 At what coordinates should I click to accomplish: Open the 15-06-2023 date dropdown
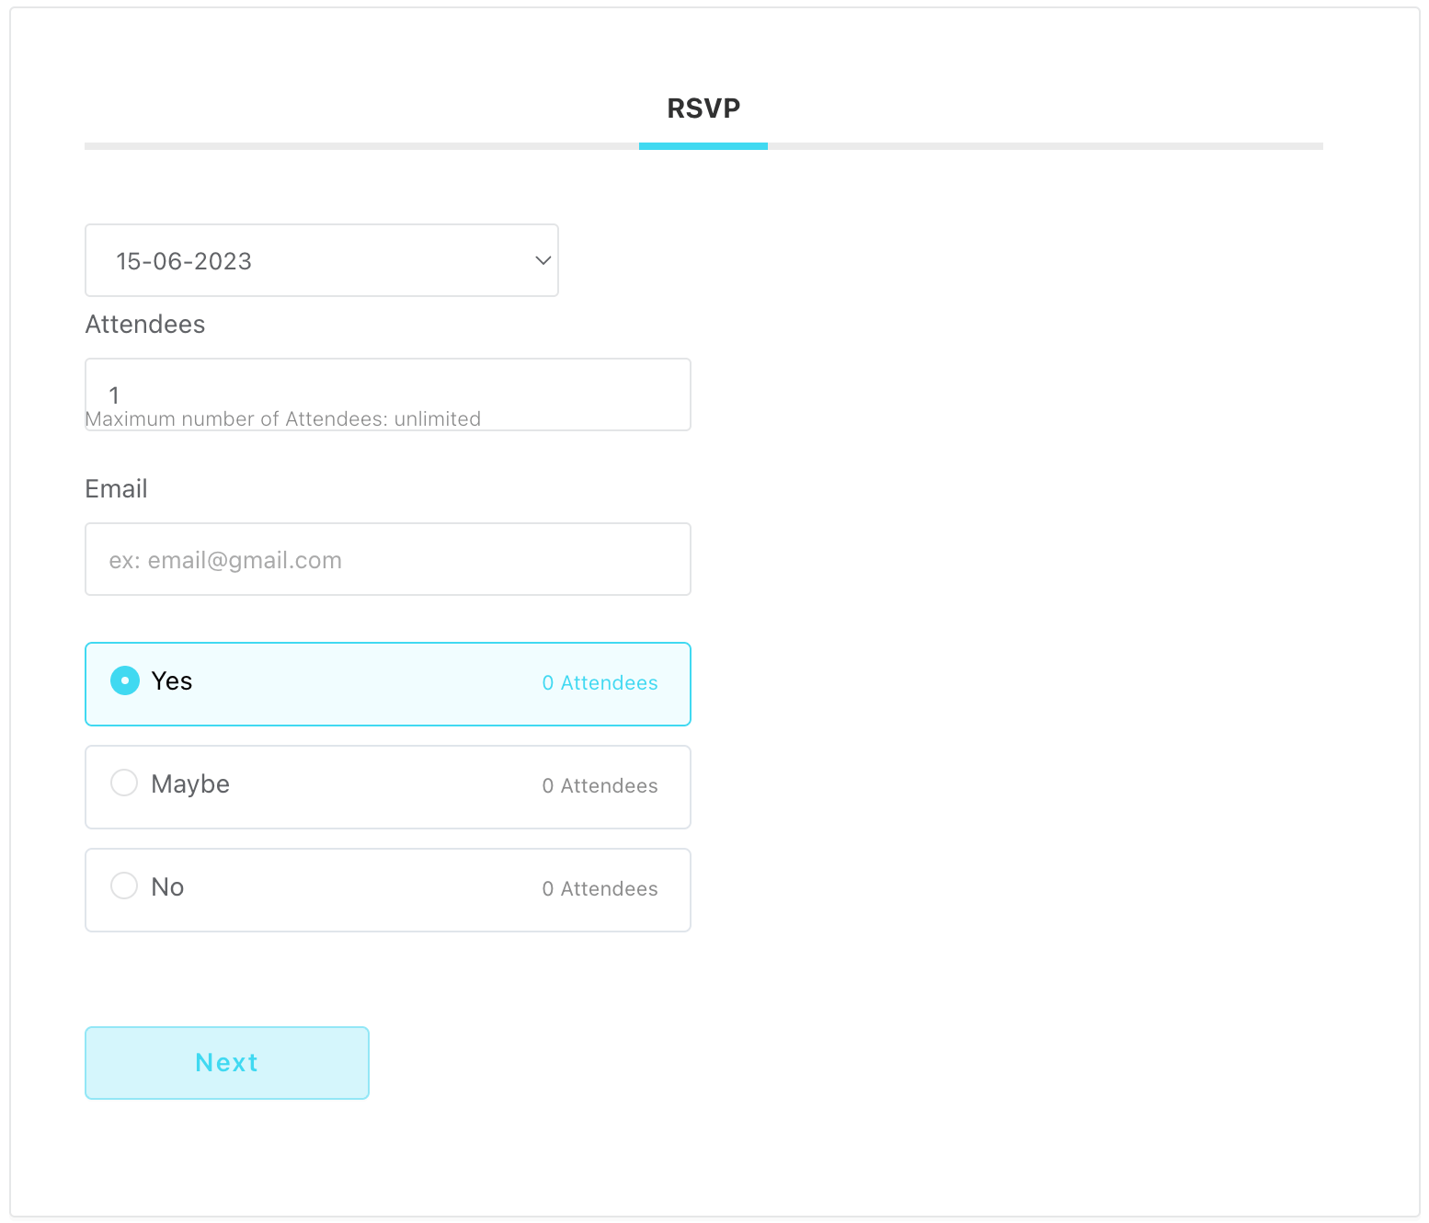(x=321, y=261)
